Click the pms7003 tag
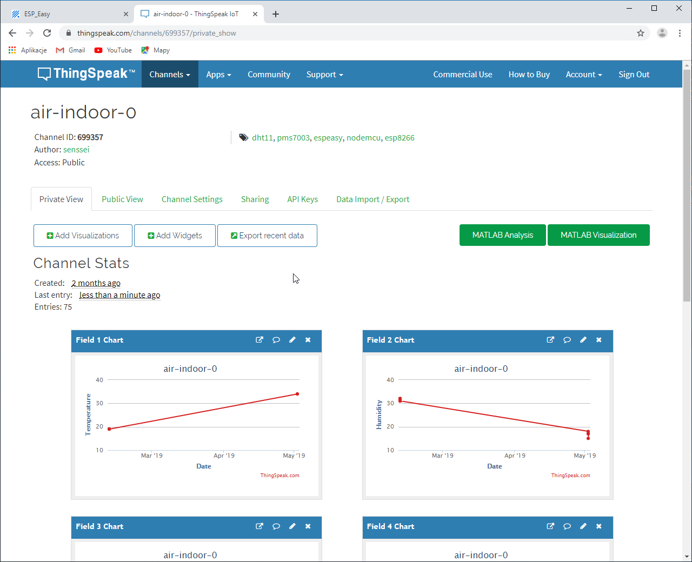The height and width of the screenshot is (562, 692). tap(294, 138)
